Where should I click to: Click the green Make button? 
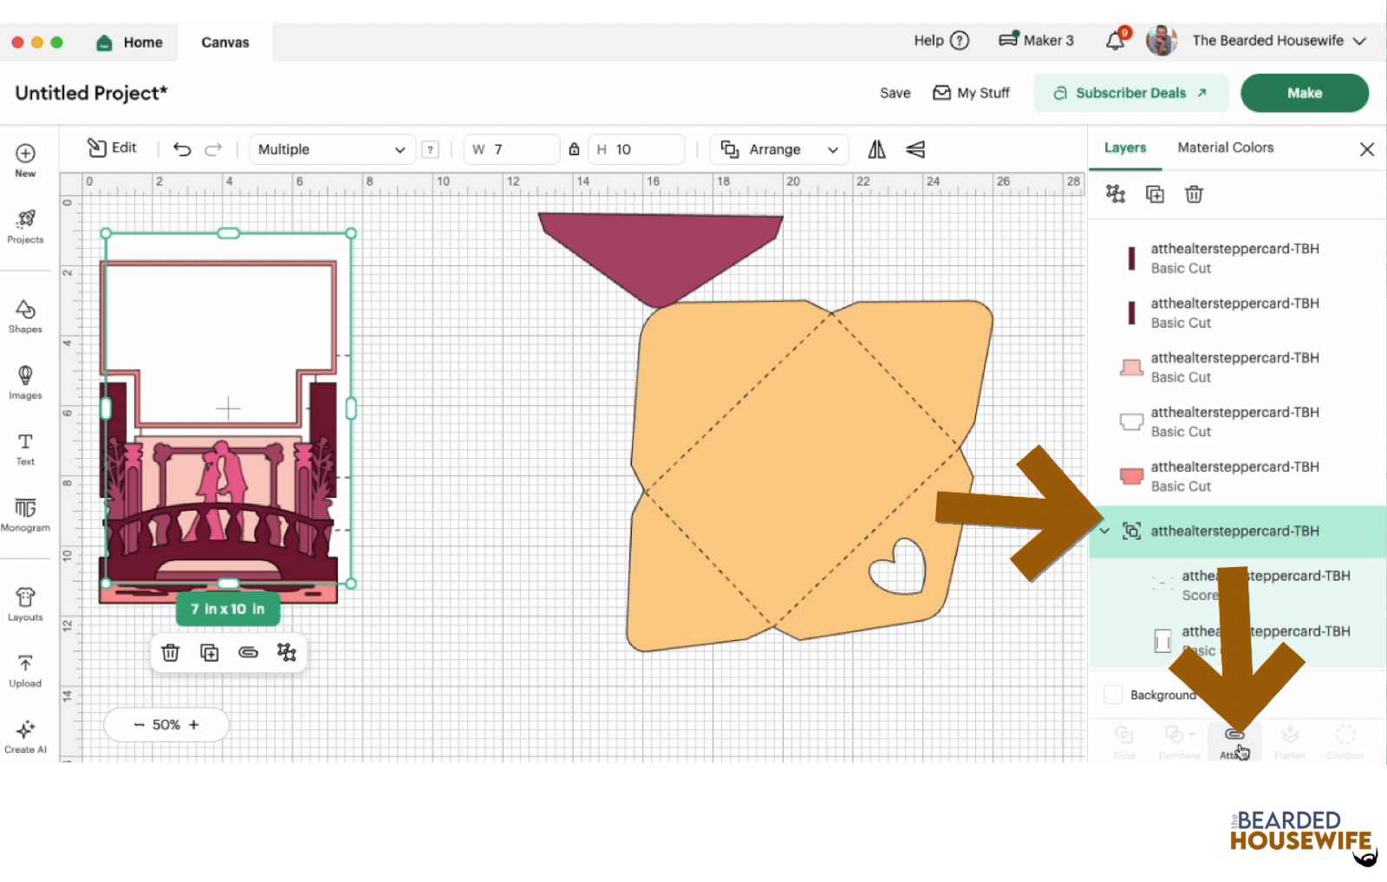pyautogui.click(x=1304, y=93)
